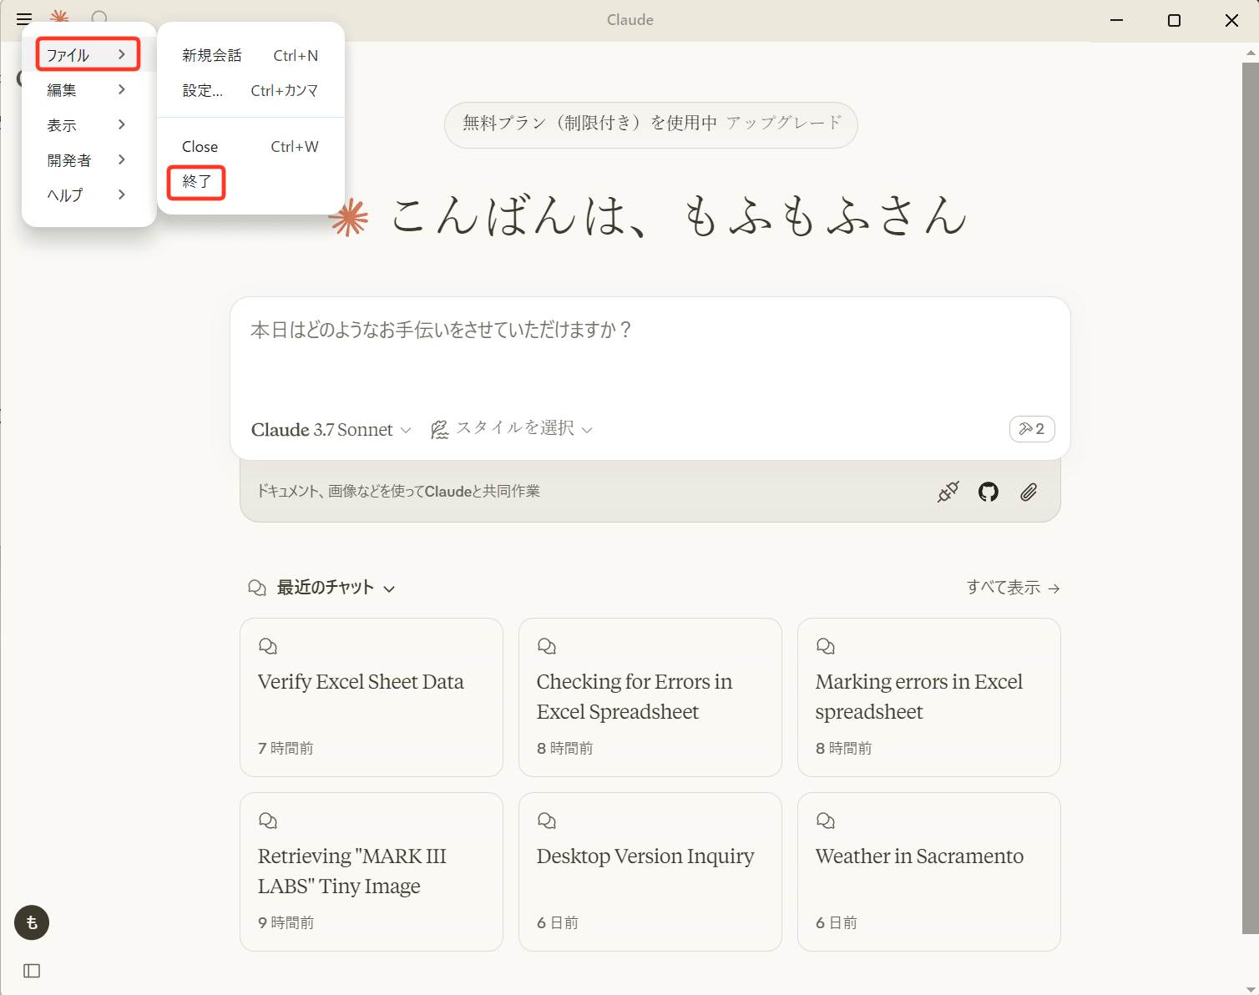
Task: Open 設定... from the menu
Action: tap(202, 91)
